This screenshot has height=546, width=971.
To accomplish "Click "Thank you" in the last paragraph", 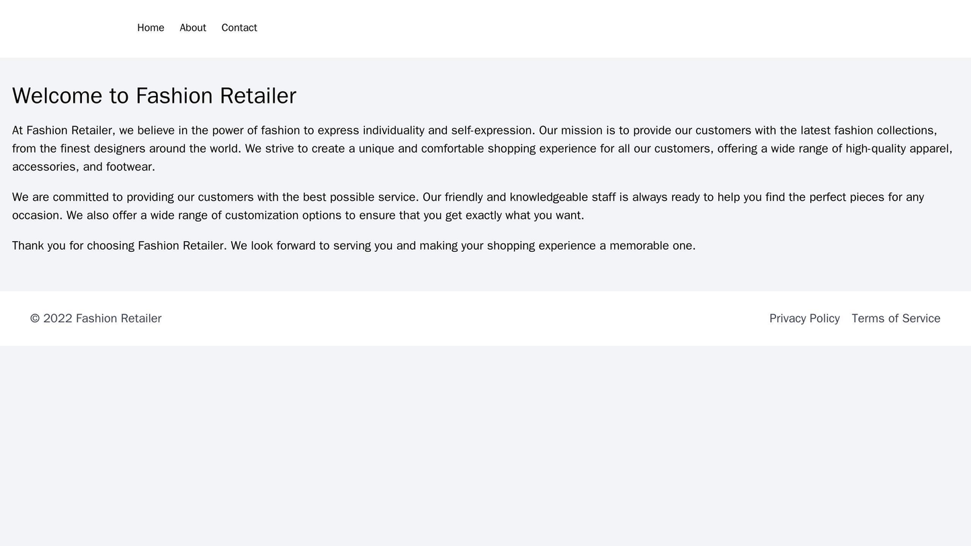I will point(38,246).
